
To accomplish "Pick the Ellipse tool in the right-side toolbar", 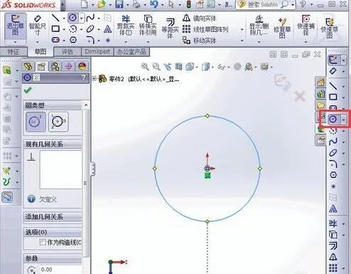I will pos(333,152).
